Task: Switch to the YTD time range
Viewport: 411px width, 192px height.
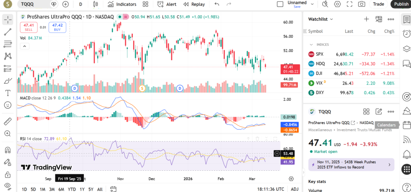Action: pos(72,189)
